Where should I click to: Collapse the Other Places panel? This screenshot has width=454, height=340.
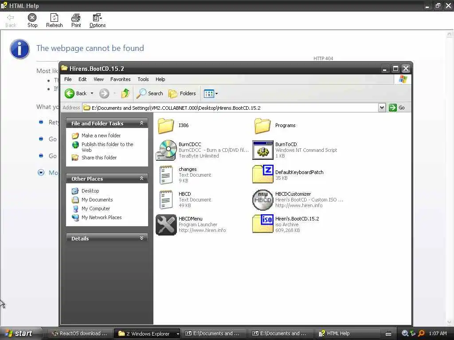(x=141, y=178)
